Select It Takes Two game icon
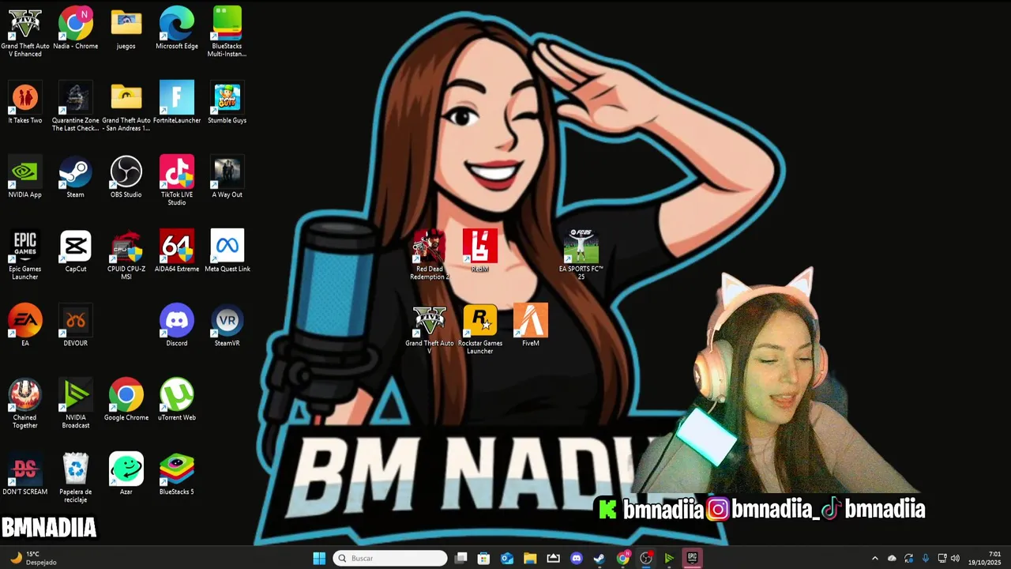The height and width of the screenshot is (569, 1011). tap(25, 103)
